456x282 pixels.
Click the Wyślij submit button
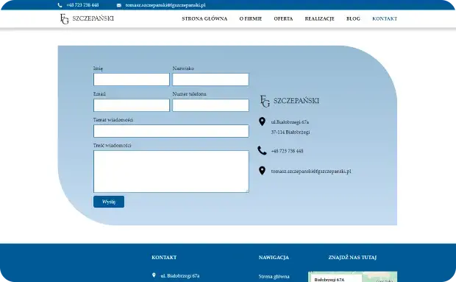[x=109, y=202]
